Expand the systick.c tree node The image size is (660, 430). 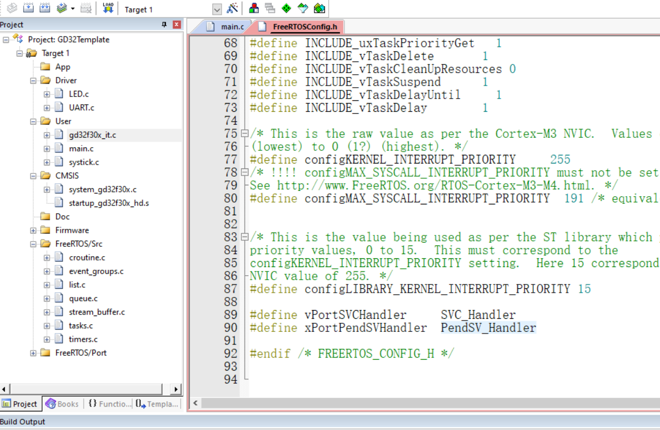click(x=47, y=162)
